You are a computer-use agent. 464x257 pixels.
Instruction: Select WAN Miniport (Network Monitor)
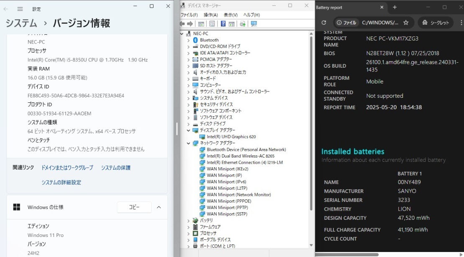(239, 195)
